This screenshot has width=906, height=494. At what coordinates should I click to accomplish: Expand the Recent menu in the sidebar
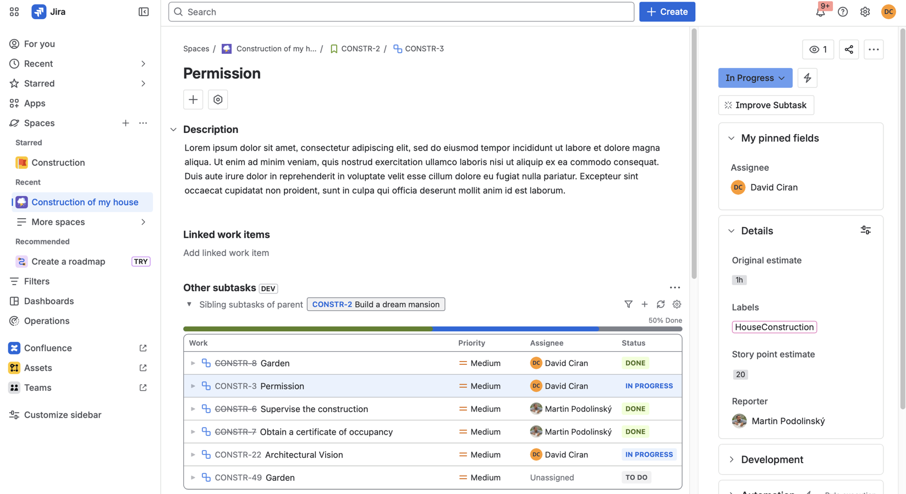[x=143, y=64]
